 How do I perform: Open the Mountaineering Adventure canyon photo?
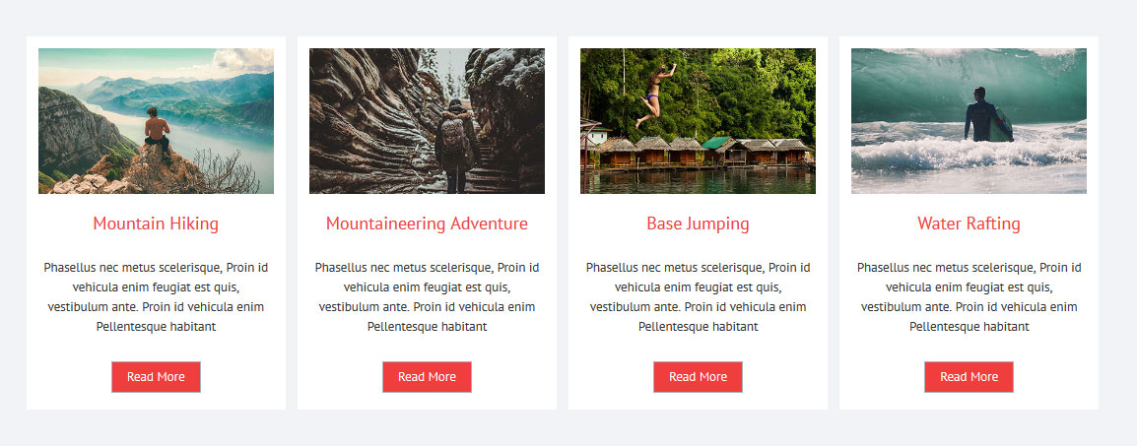tap(427, 121)
